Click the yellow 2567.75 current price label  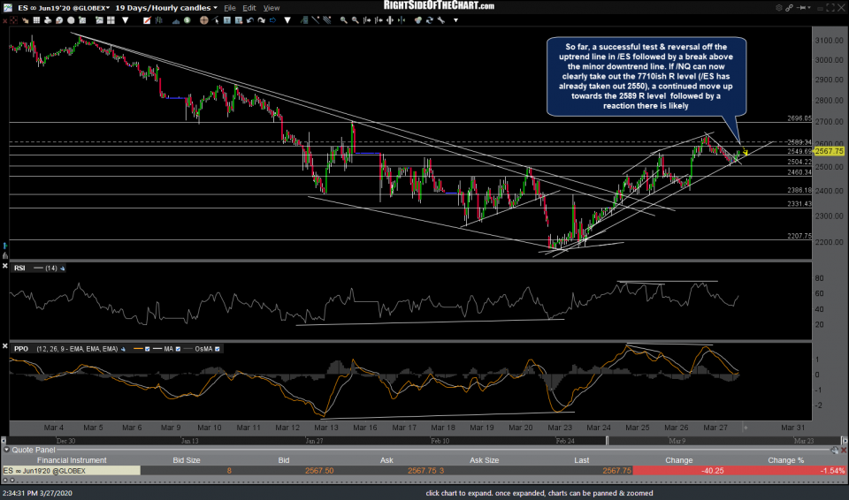pos(829,152)
